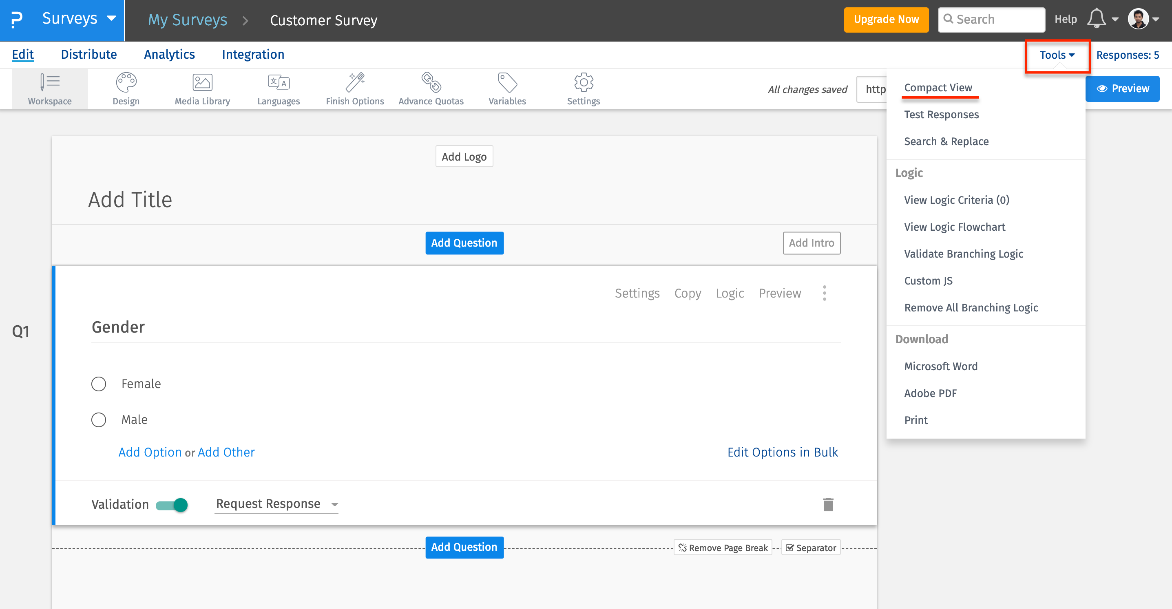Select the Female radio button
1172x609 pixels.
click(x=98, y=384)
